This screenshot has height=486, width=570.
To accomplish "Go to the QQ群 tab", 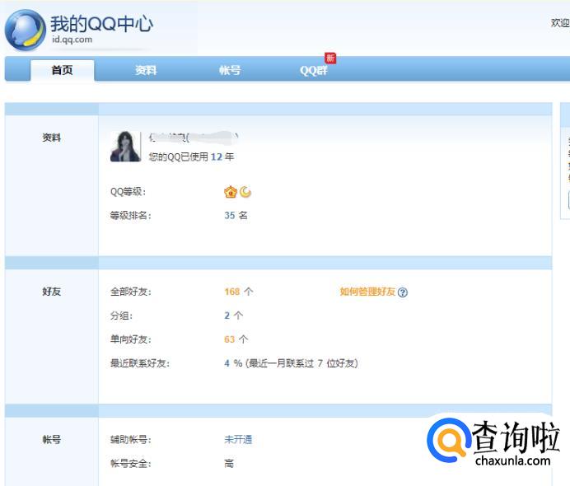I will pyautogui.click(x=314, y=70).
